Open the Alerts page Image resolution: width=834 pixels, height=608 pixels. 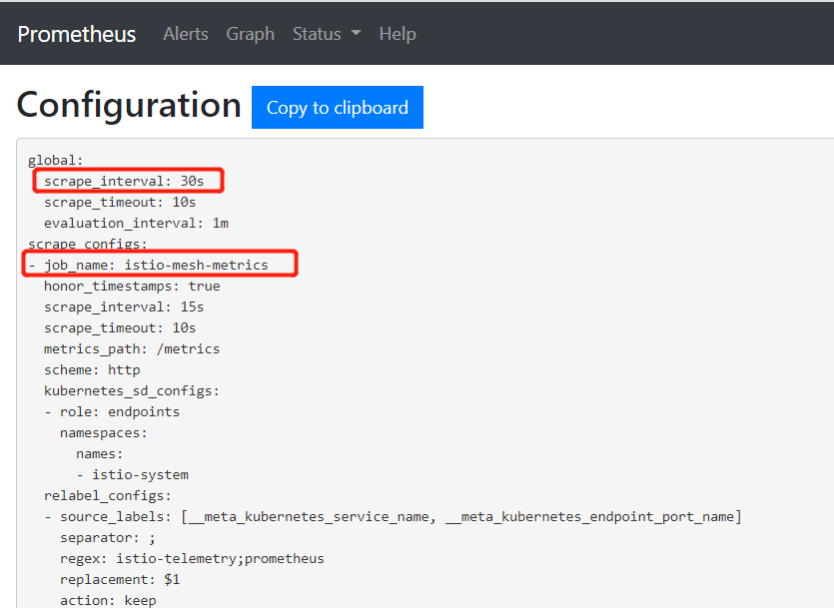tap(186, 34)
